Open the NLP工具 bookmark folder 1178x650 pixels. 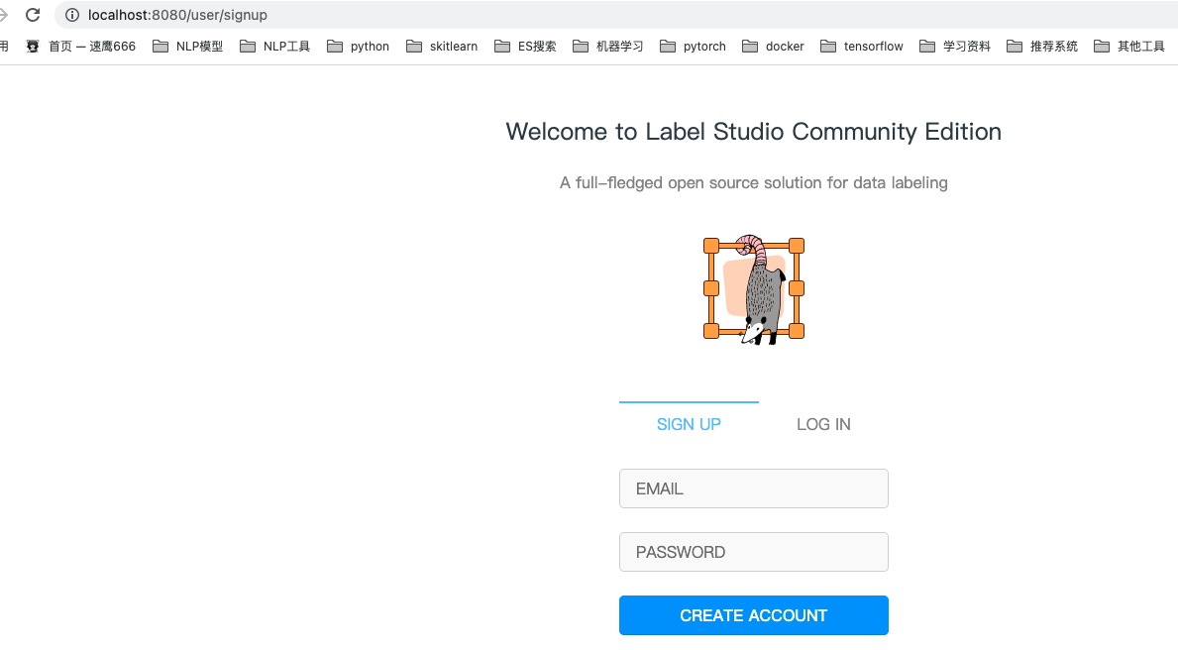[x=275, y=47]
